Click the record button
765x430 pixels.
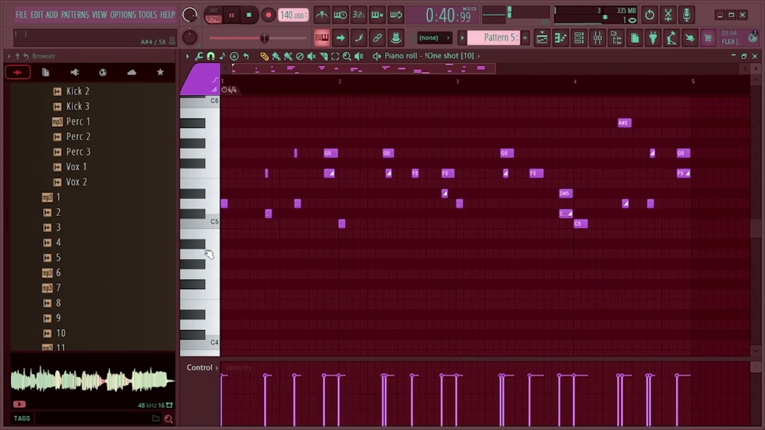pyautogui.click(x=268, y=16)
